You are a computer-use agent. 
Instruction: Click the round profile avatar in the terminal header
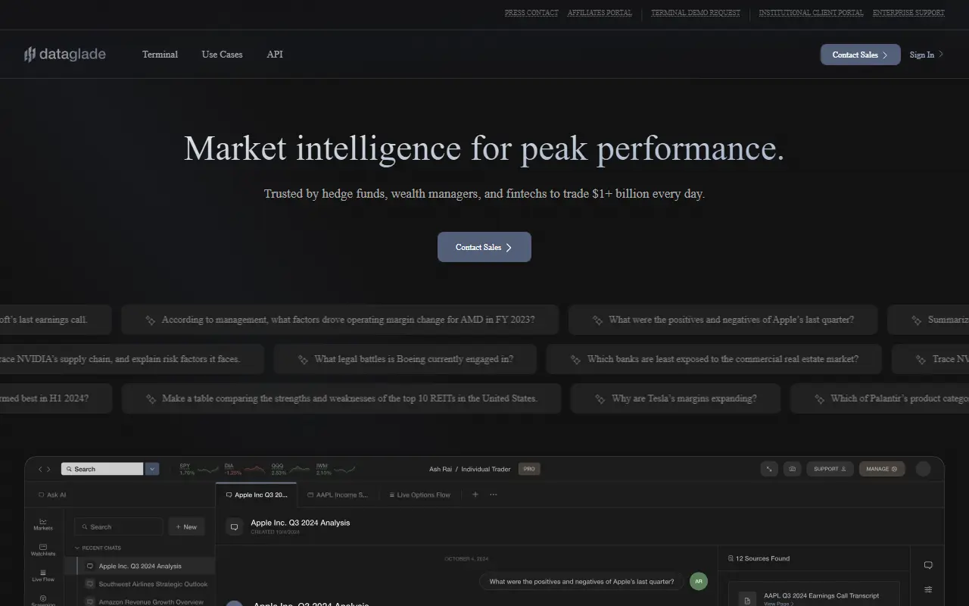[x=923, y=469]
